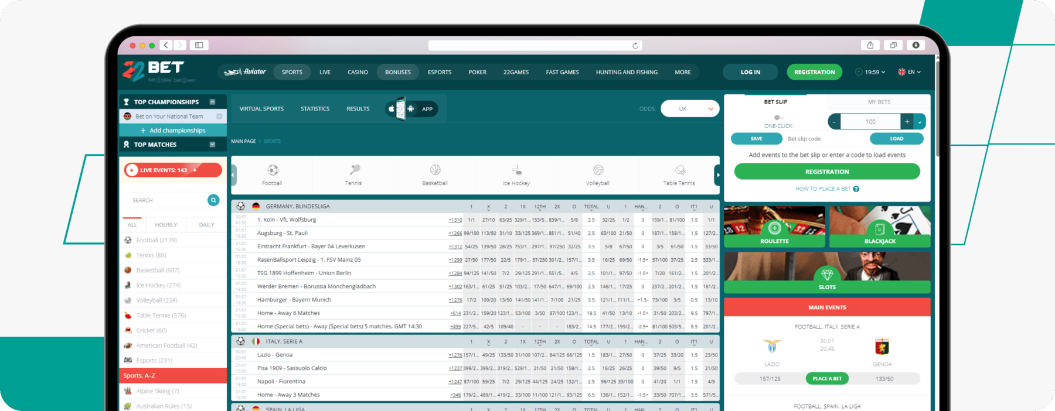Viewport: 1055px width, 411px height.
Task: Click the Genoa team crest
Action: (x=882, y=347)
